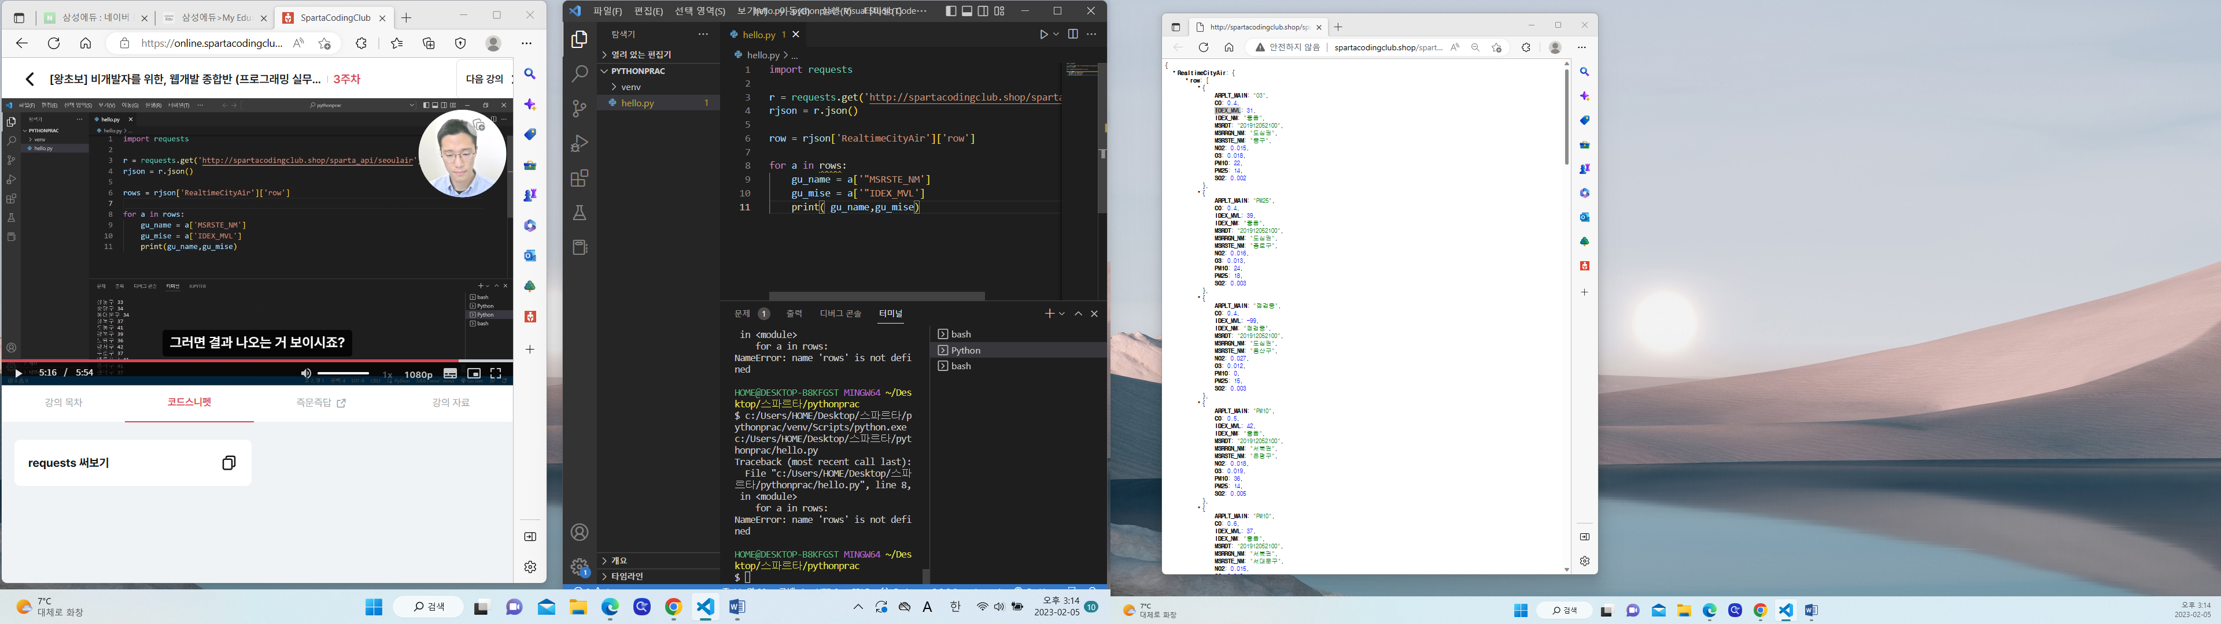The image size is (2221, 624).
Task: Play the lecture video
Action: point(18,374)
